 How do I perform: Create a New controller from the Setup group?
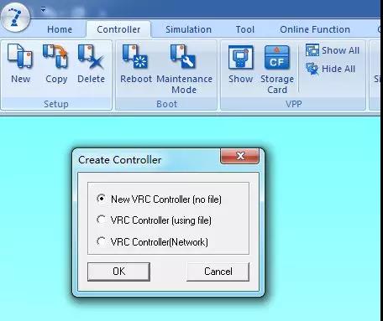[20, 64]
